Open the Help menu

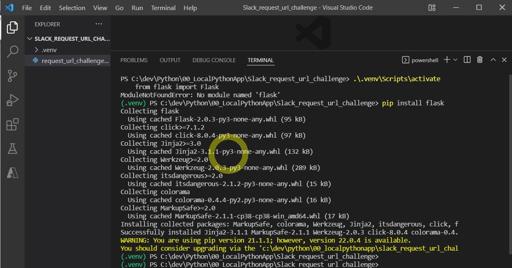tap(190, 8)
